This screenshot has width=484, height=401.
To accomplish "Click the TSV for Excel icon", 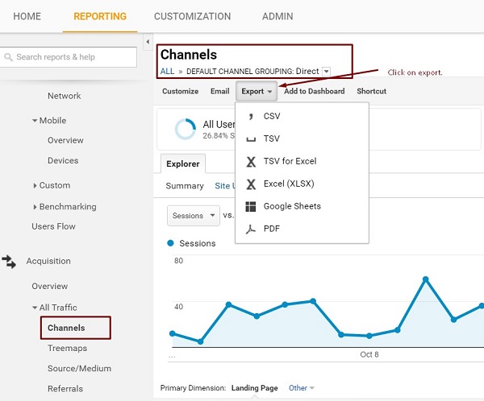I will [x=251, y=161].
